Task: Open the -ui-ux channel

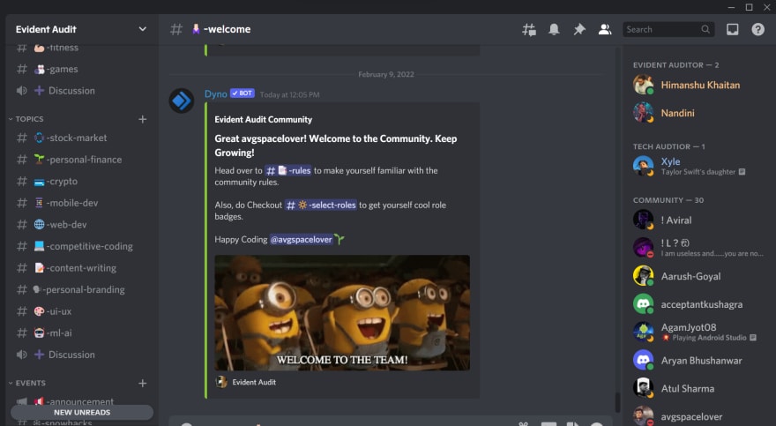Action: tap(82, 311)
